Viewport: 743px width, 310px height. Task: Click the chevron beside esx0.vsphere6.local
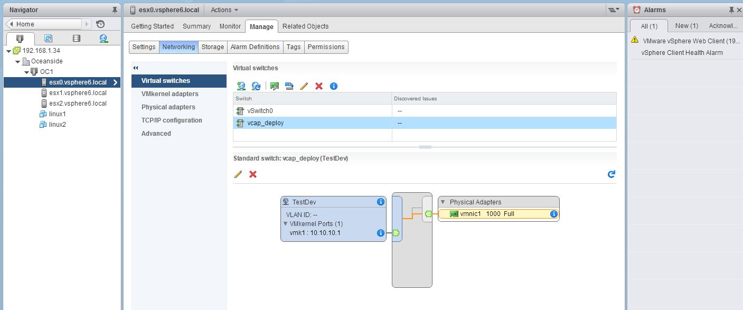[x=115, y=82]
